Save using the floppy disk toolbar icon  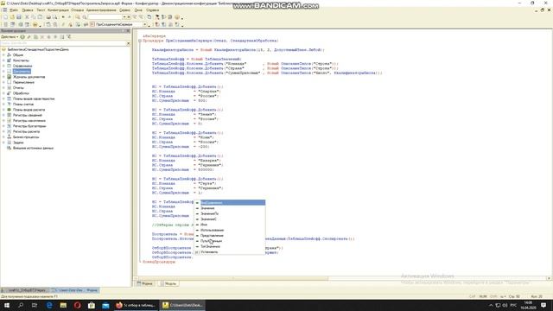(x=19, y=17)
